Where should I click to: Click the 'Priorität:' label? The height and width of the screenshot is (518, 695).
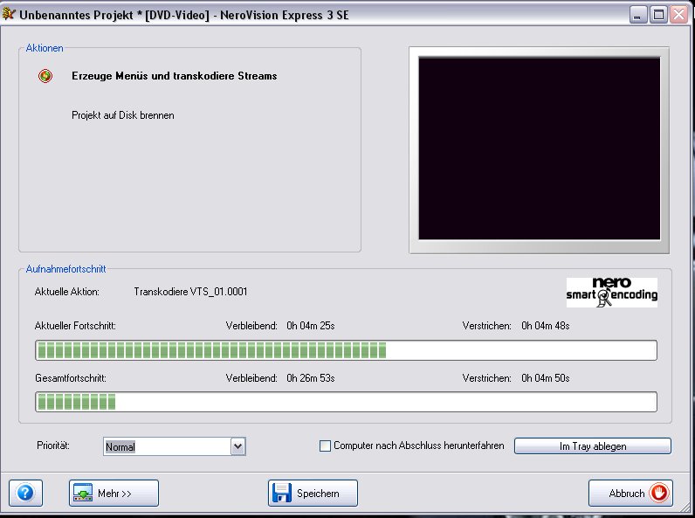point(53,445)
